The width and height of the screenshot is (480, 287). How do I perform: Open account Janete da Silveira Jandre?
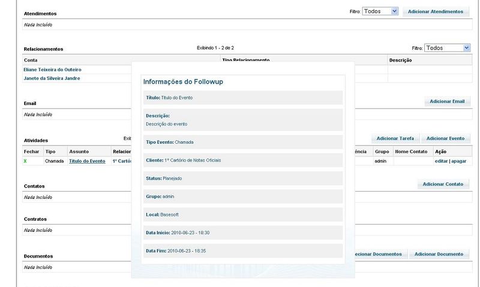pyautogui.click(x=52, y=78)
